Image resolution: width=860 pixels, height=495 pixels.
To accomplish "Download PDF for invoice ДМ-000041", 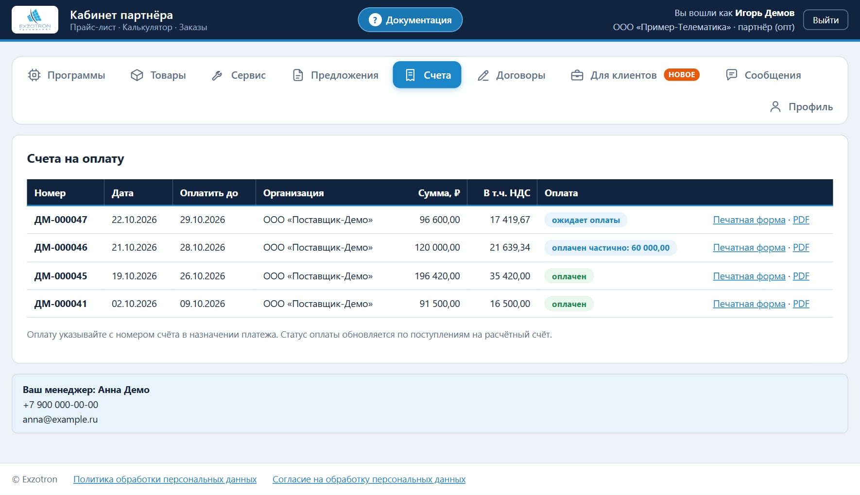I will [801, 304].
